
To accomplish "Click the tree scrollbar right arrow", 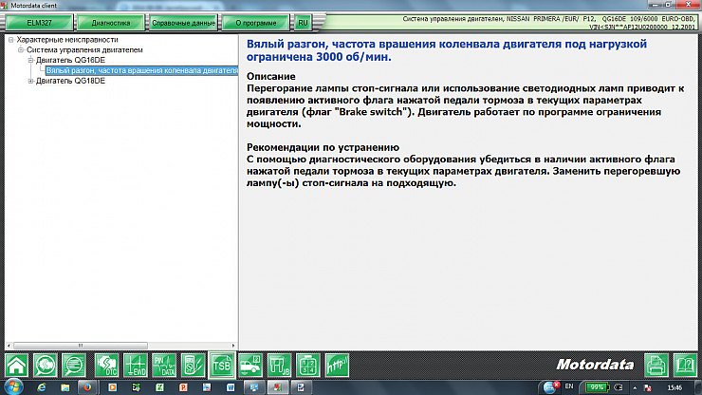I will 233,346.
